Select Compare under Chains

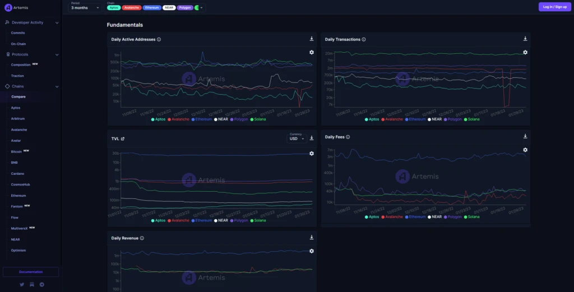click(x=18, y=97)
